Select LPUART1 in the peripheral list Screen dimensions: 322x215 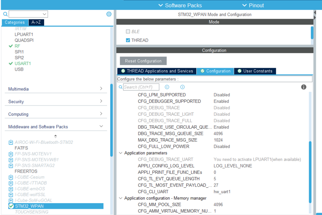24,34
